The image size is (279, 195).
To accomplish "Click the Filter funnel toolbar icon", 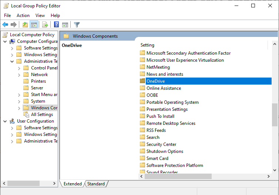I will point(77,24).
